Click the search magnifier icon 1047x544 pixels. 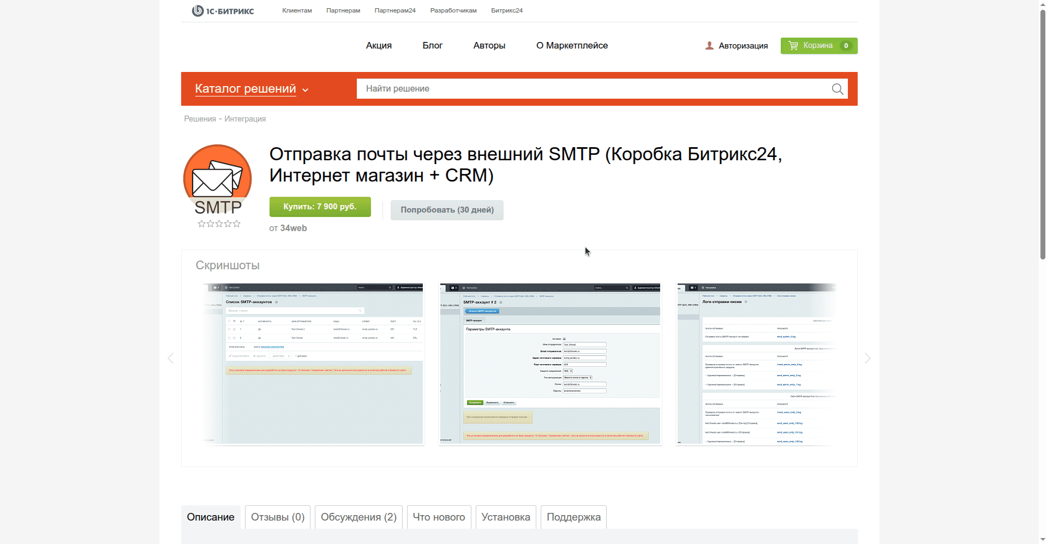pos(837,89)
